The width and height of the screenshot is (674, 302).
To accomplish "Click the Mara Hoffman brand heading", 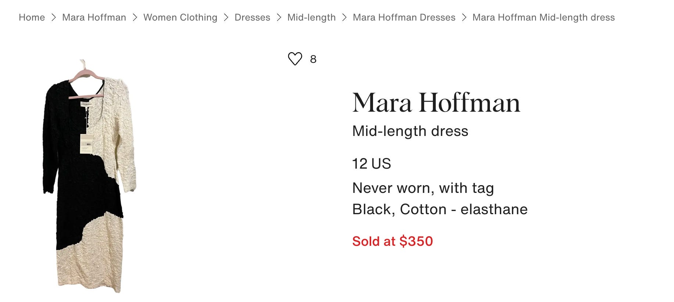I will click(x=436, y=103).
